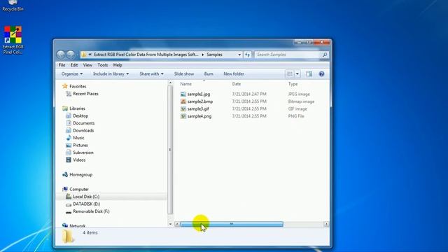Screen dimensions: 448x252
Task: Open the Extract RGB Pixel Color desktop shortcut
Action: pyautogui.click(x=13, y=40)
